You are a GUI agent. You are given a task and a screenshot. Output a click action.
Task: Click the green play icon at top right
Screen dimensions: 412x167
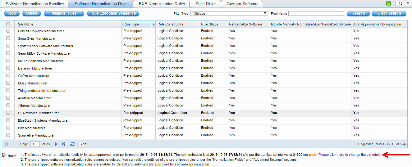tap(388, 4)
